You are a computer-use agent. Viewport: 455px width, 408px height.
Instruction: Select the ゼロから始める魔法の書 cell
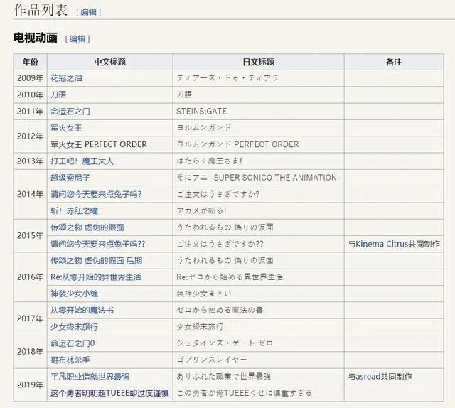(x=259, y=310)
